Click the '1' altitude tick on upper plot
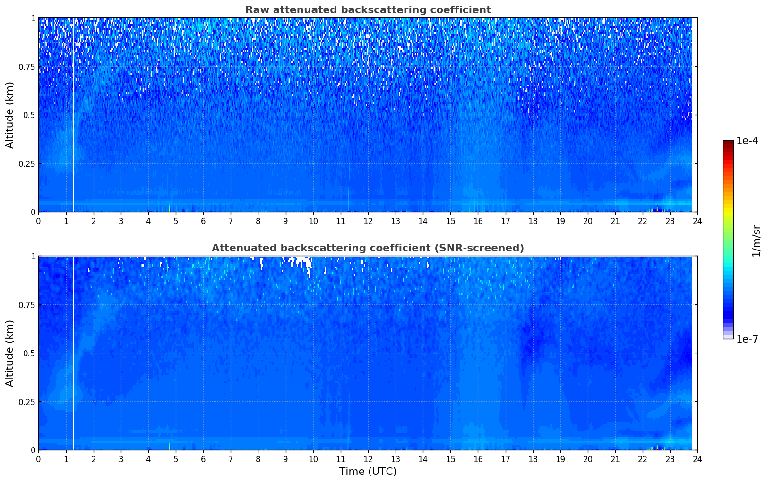This screenshot has width=766, height=482. coord(33,18)
